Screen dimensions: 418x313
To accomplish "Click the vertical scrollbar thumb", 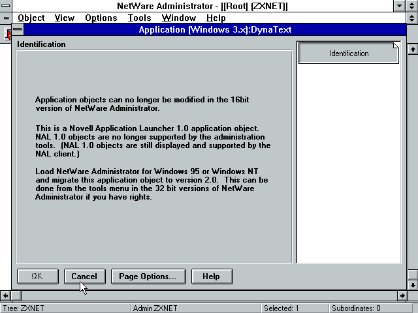I will point(413,275).
